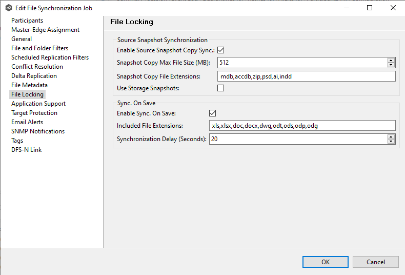Click the Included File Extensions field
The height and width of the screenshot is (275, 405).
(302, 126)
